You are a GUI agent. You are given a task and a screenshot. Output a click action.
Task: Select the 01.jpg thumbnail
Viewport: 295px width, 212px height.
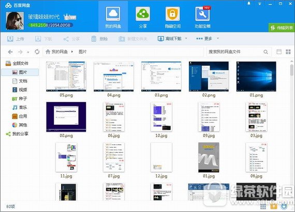(209, 157)
